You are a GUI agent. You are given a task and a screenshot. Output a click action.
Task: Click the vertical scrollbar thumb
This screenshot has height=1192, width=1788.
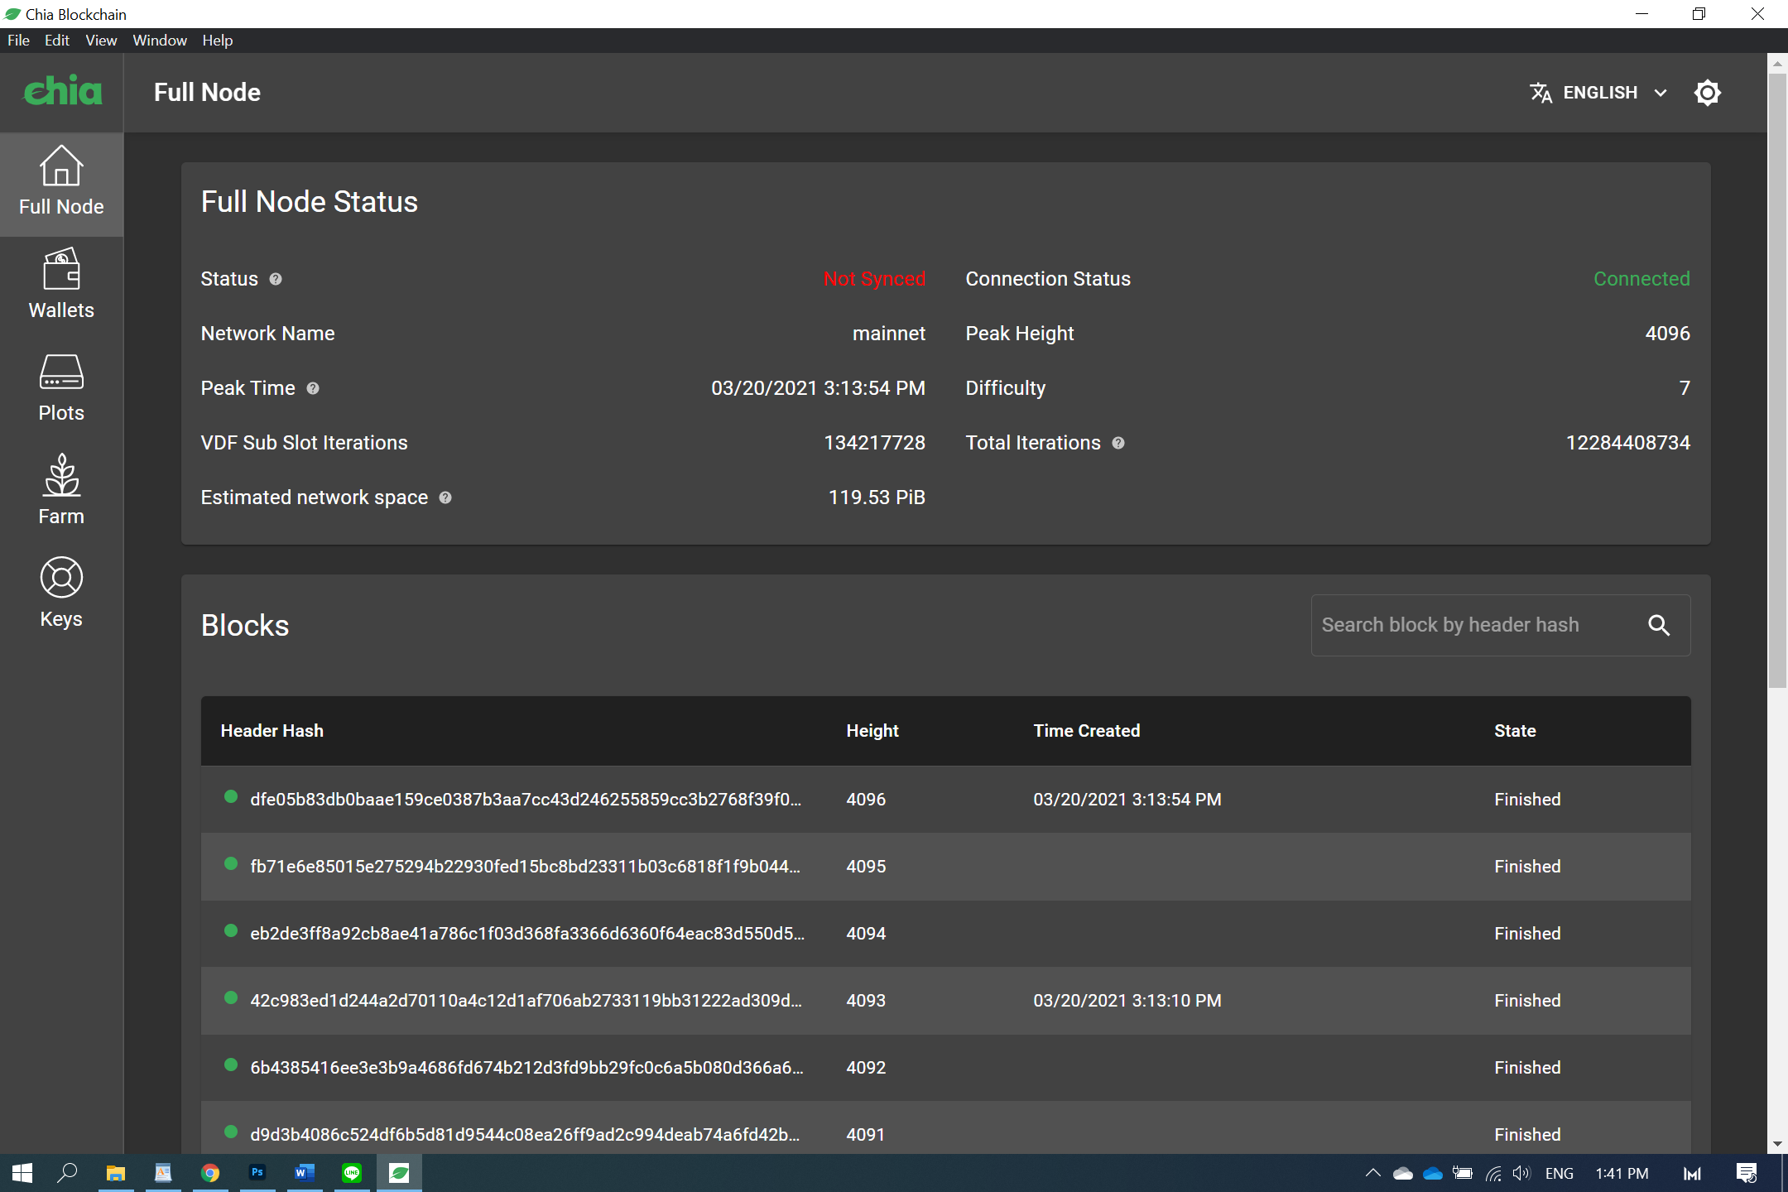pos(1777,381)
